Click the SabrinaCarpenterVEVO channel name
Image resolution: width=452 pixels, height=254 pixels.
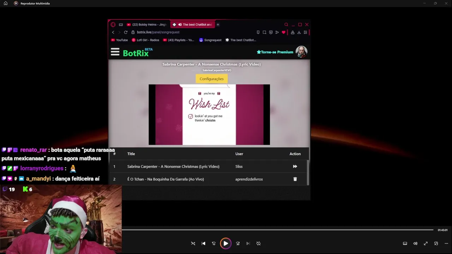pos(217,70)
